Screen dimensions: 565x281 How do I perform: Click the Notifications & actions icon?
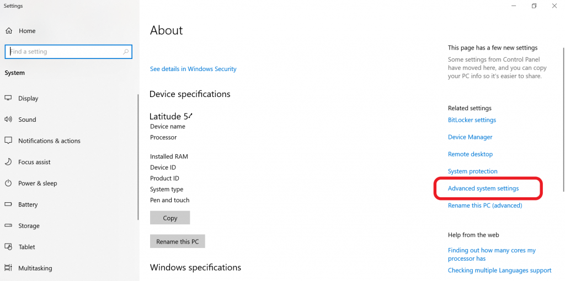click(8, 140)
